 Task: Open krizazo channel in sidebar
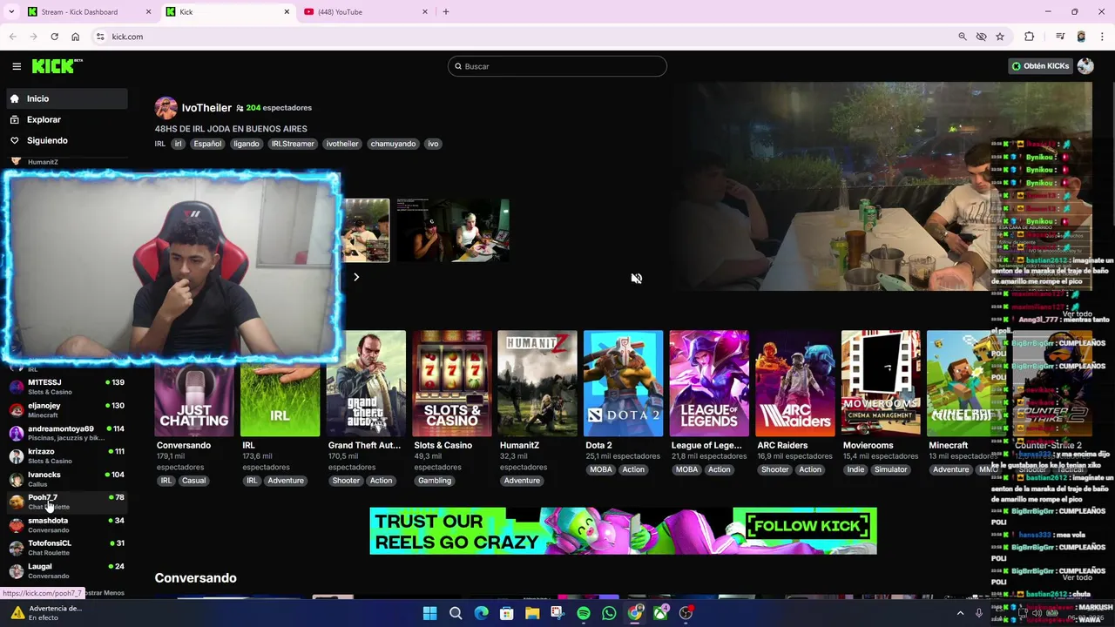pyautogui.click(x=67, y=455)
